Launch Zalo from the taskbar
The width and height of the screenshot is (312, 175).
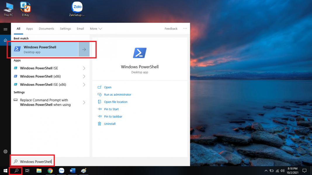click(x=61, y=171)
